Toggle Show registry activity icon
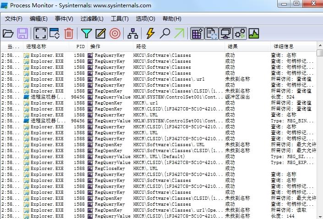Image resolution: width=323 pixels, height=219 pixels. pyautogui.click(x=197, y=33)
